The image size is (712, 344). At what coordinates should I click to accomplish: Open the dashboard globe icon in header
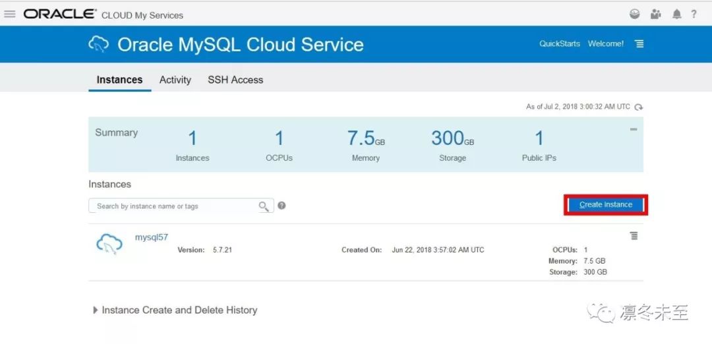(x=634, y=14)
